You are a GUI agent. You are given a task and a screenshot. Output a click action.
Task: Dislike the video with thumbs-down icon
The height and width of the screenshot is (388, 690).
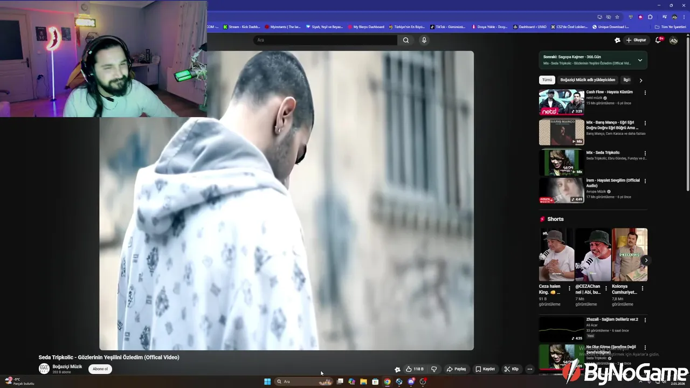(434, 369)
